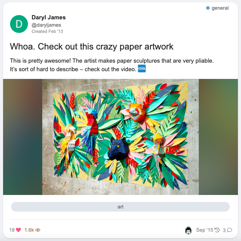Click the last poster's spiky-hair avatar

click(x=188, y=230)
